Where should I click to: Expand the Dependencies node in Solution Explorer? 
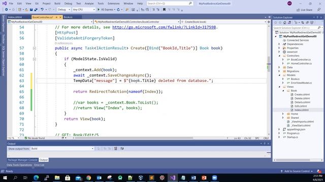coord(279,44)
